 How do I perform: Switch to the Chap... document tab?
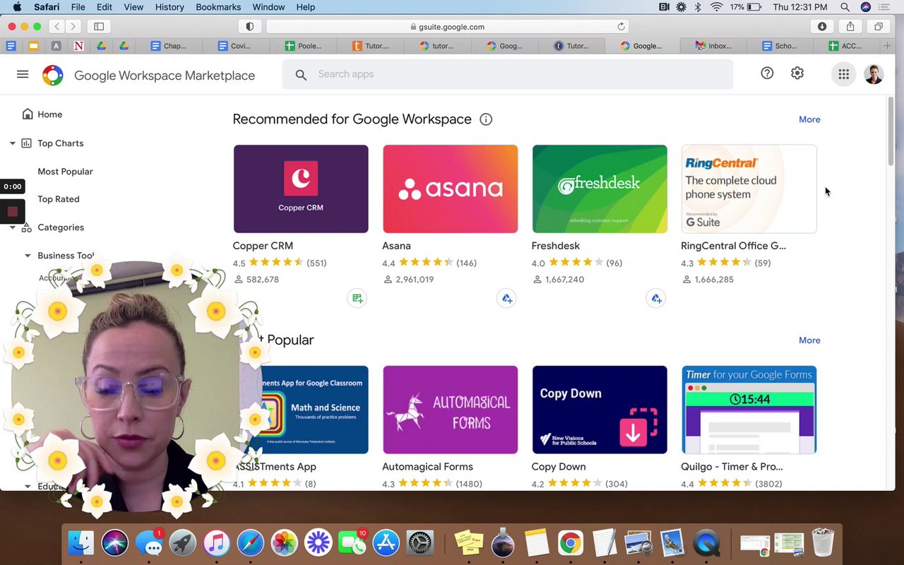click(168, 46)
